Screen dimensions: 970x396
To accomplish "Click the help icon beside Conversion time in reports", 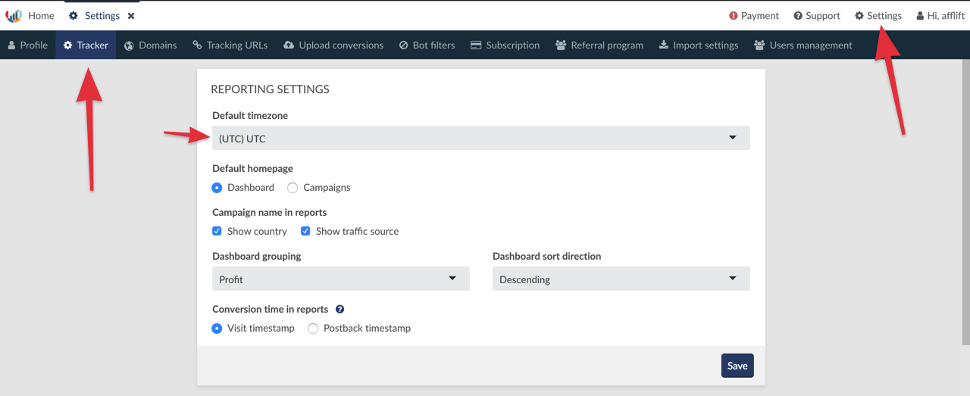I will coord(340,309).
